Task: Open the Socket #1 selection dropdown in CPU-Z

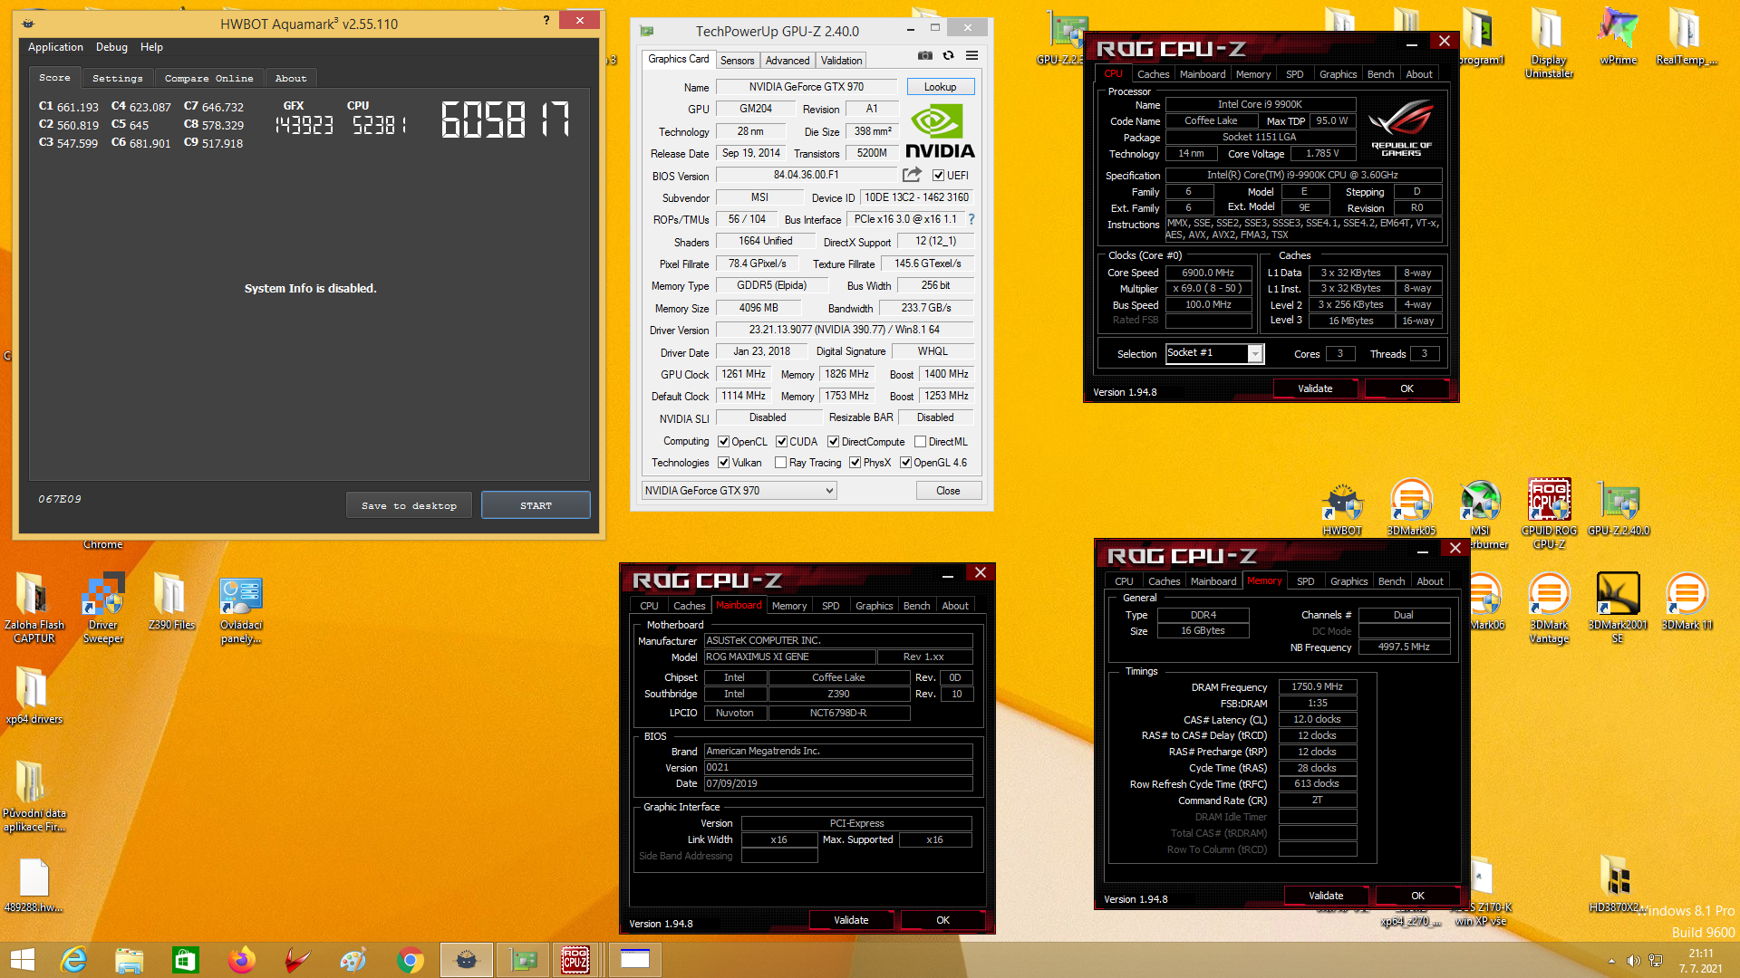Action: tap(1213, 353)
